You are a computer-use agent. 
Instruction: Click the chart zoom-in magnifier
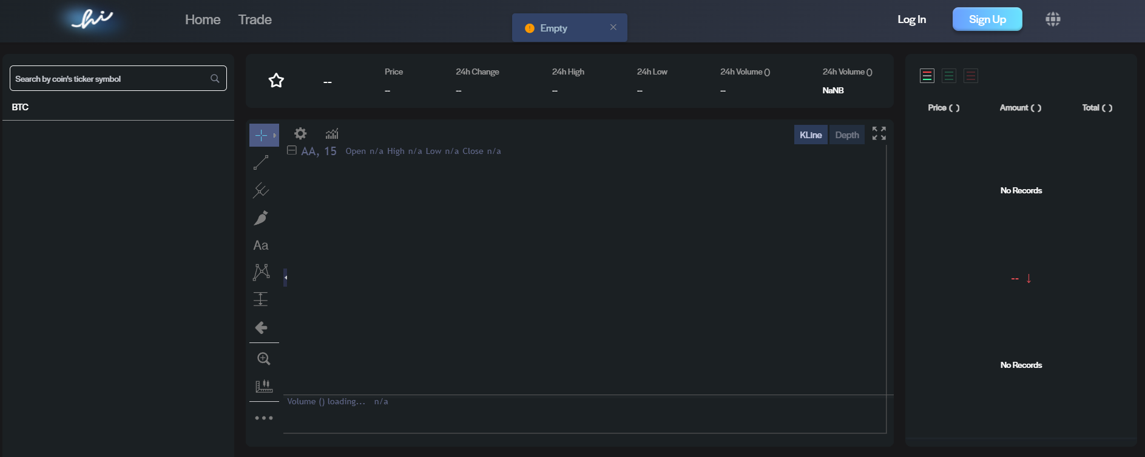pyautogui.click(x=263, y=359)
